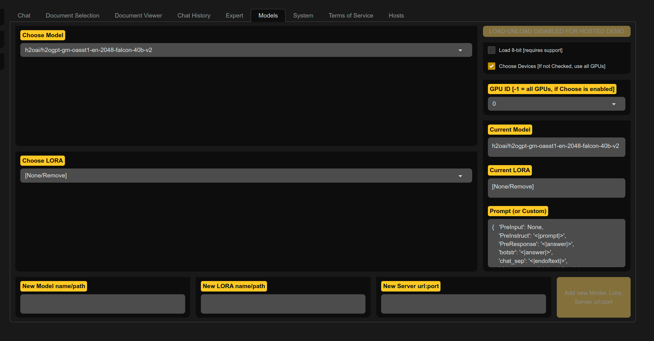
Task: Select the Expert tab
Action: coord(234,15)
